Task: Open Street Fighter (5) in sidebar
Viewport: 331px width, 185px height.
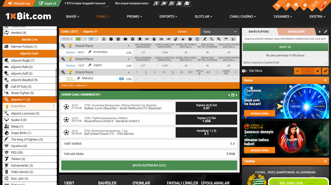Action: [30, 93]
